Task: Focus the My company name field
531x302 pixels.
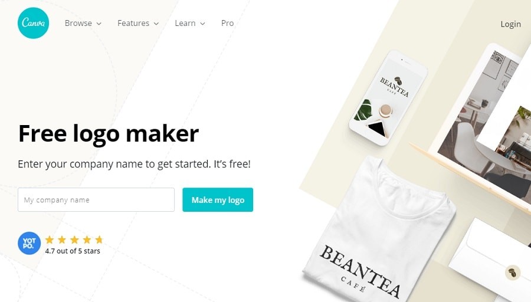Action: tap(96, 200)
